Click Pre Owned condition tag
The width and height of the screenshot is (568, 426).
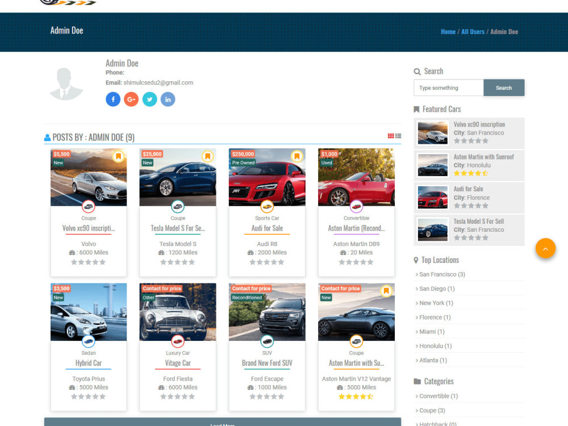[243, 162]
